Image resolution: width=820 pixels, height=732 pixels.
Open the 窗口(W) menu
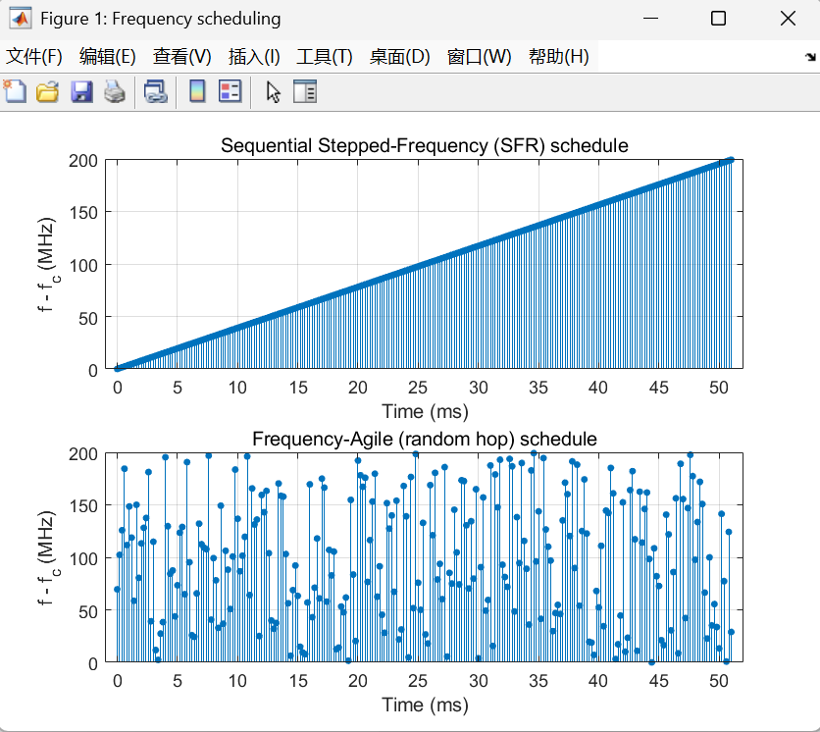click(479, 57)
